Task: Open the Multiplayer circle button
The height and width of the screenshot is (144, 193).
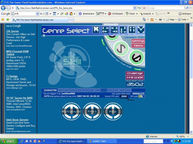Action: pos(71,111)
